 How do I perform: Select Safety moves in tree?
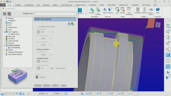[x=15, y=34]
